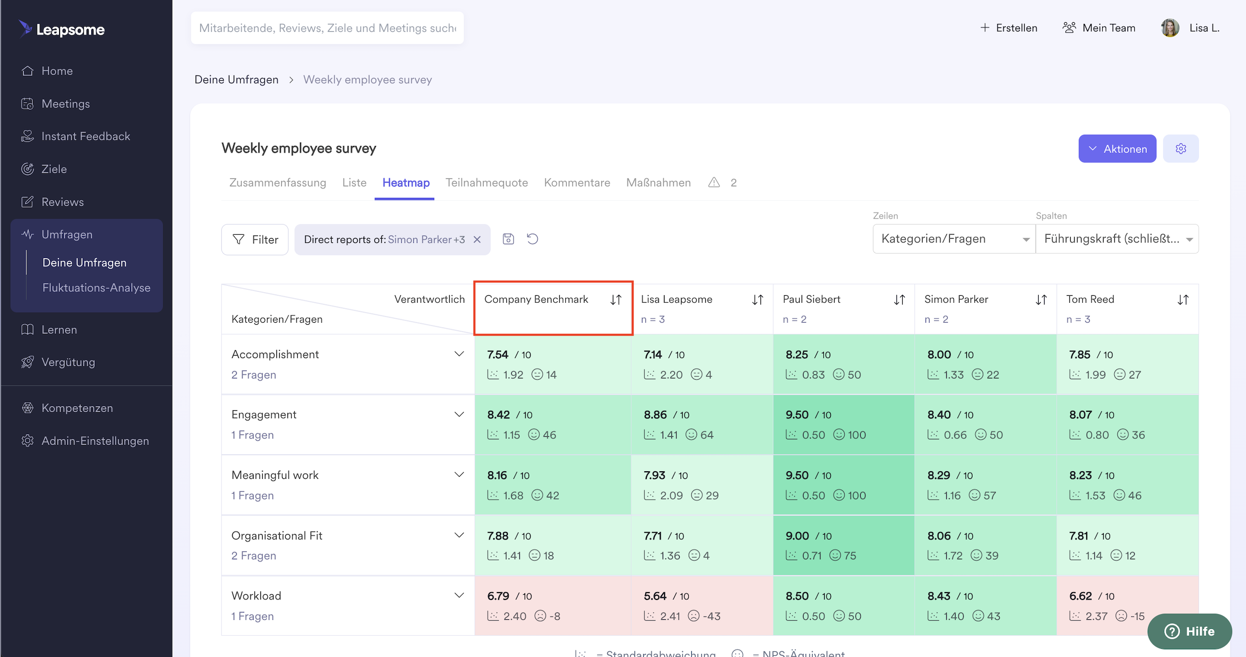Sort by Simon Parker column
This screenshot has width=1246, height=657.
[1041, 299]
